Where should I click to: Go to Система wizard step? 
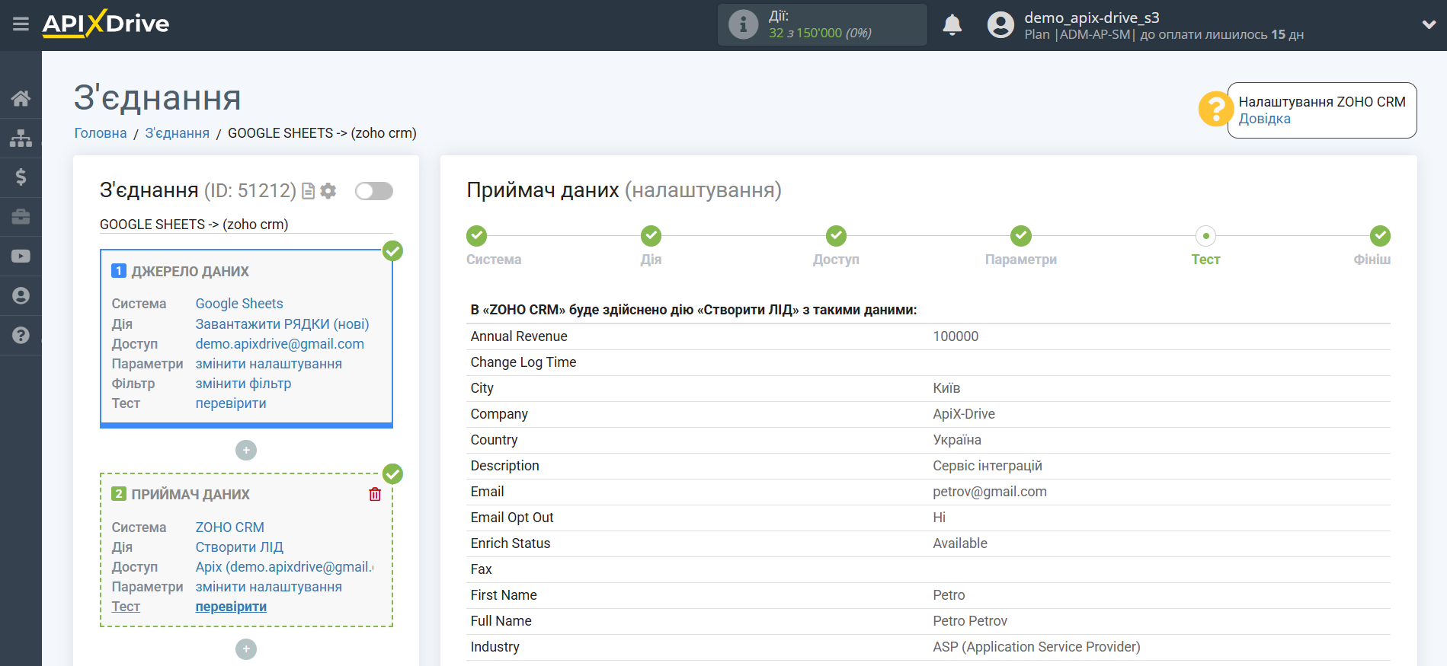point(477,236)
